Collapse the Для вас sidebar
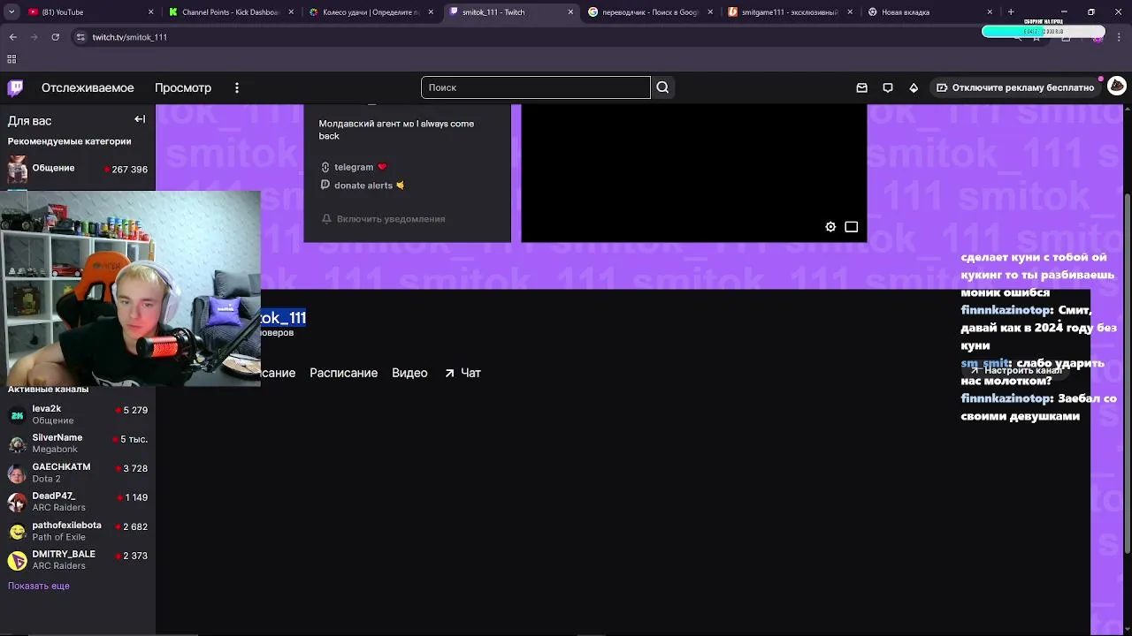 click(140, 119)
